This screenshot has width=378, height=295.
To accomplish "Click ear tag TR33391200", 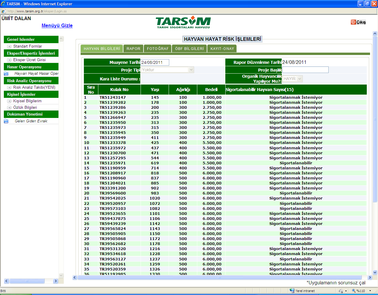I will pyautogui.click(x=113, y=188).
